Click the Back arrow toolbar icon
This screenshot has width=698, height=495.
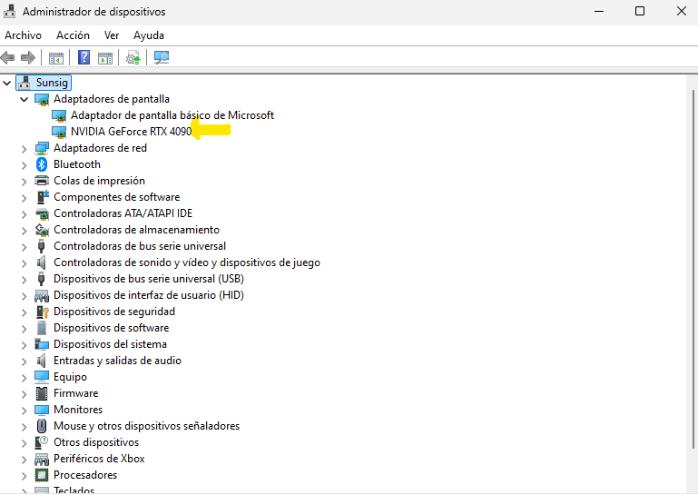7,57
